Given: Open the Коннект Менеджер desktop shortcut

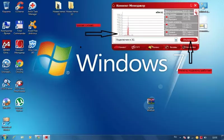Looking at the screenshot, I should [20, 47].
